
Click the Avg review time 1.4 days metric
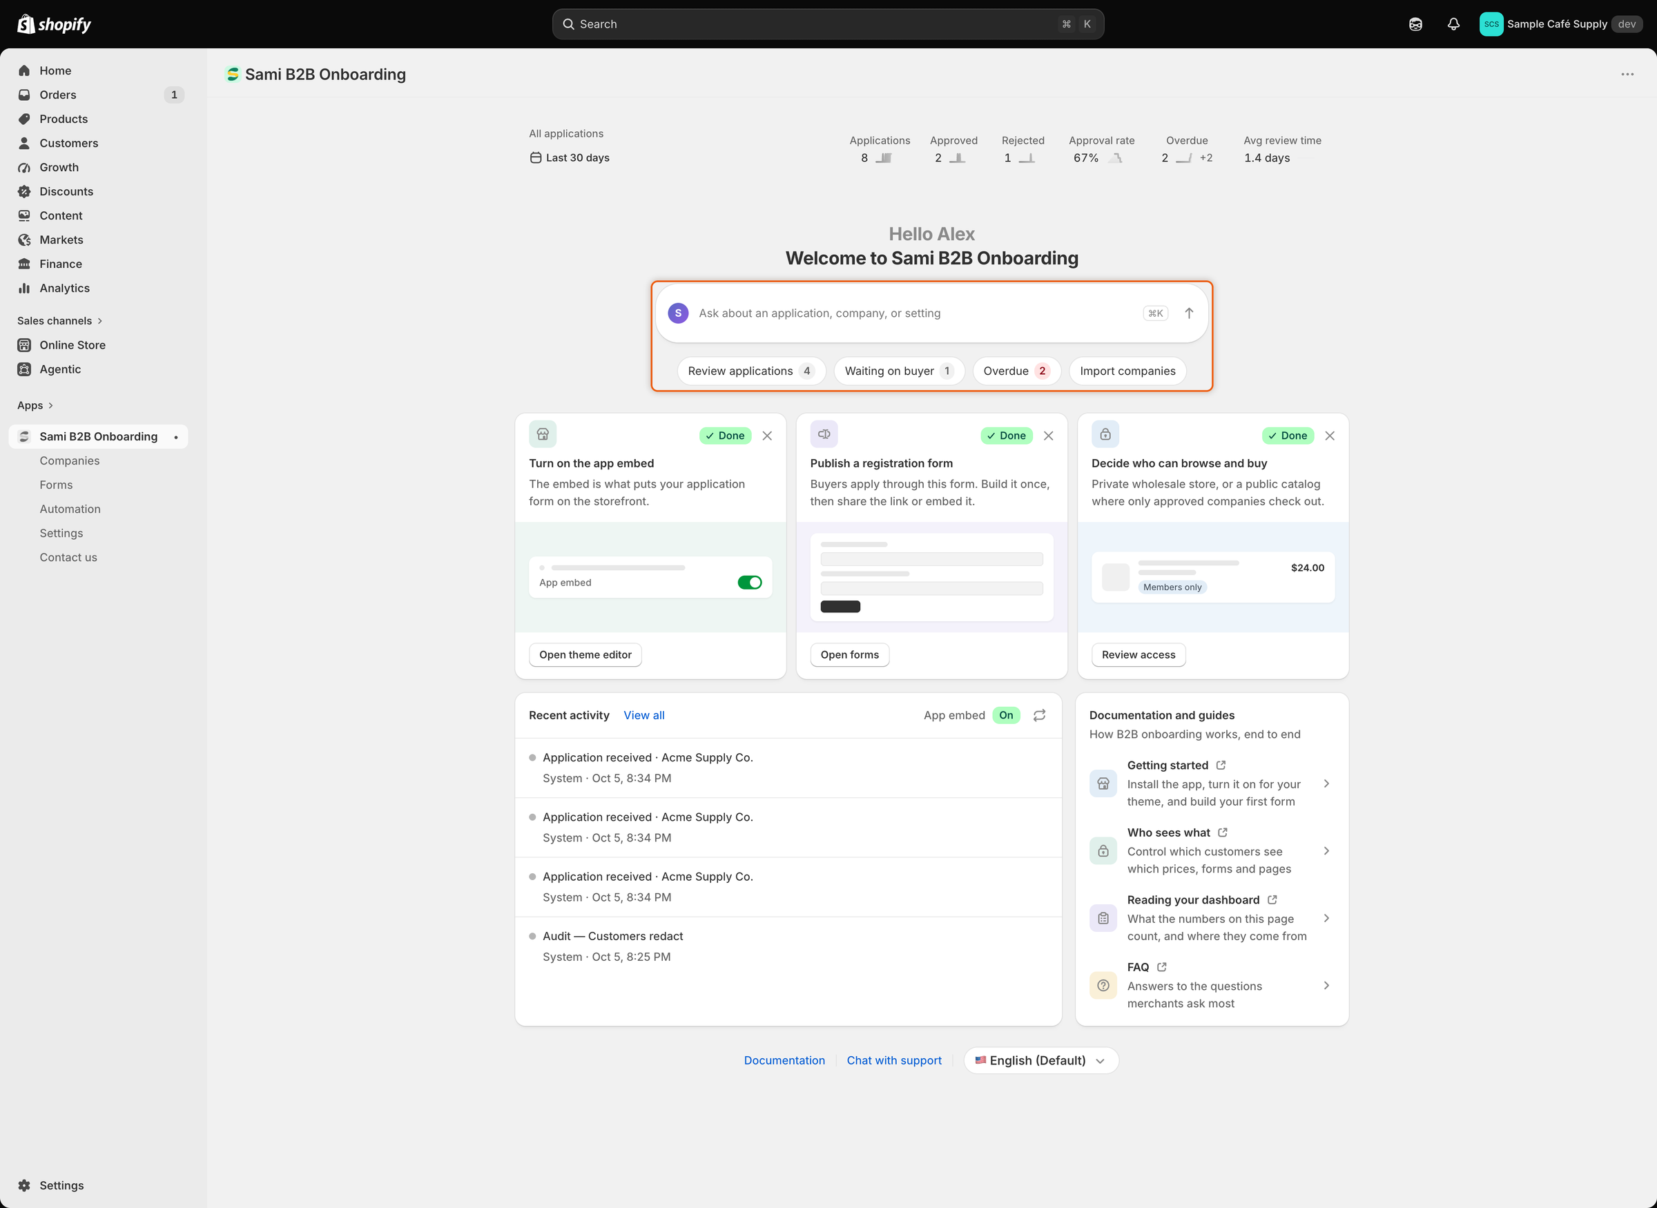point(1282,149)
